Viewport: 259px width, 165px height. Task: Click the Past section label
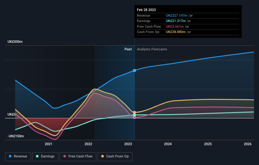click(128, 49)
